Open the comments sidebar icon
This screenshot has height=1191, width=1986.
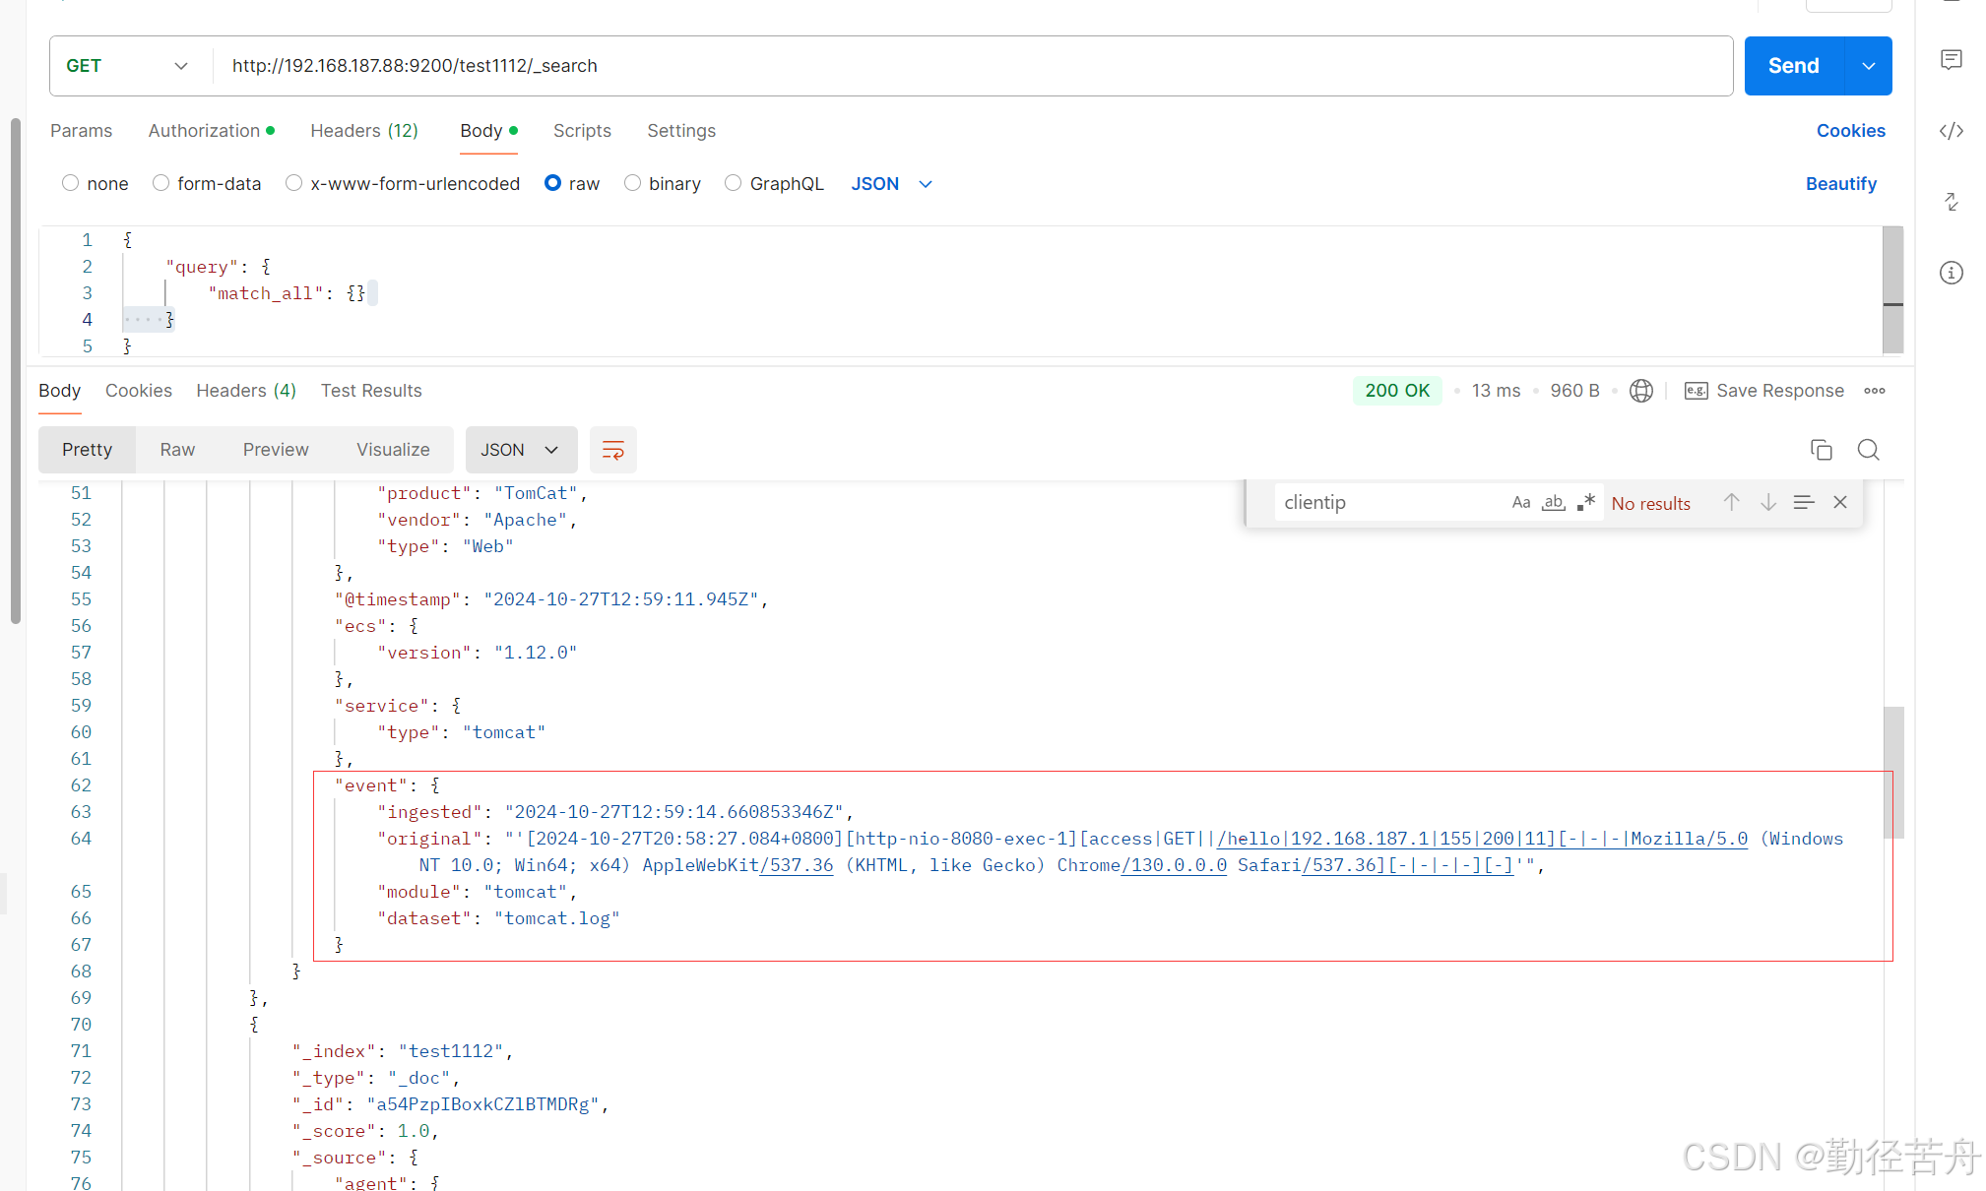(1951, 60)
